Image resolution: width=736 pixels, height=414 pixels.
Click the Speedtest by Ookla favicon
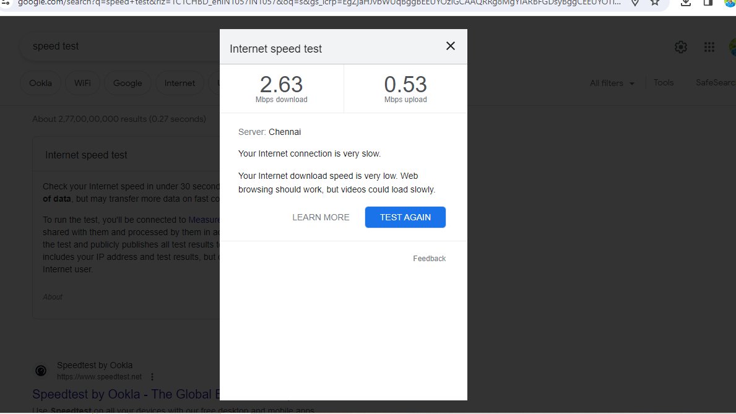[41, 371]
